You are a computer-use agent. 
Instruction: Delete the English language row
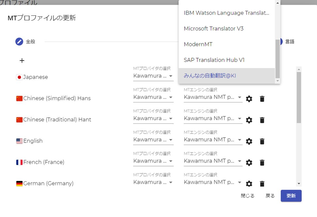262,141
